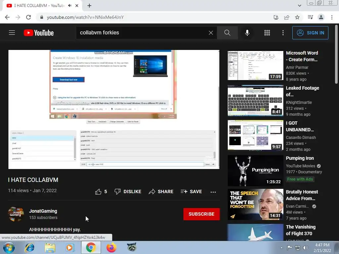Open Chrome three-dot menu
Viewport: 339px width, 254px height.
coord(332,17)
